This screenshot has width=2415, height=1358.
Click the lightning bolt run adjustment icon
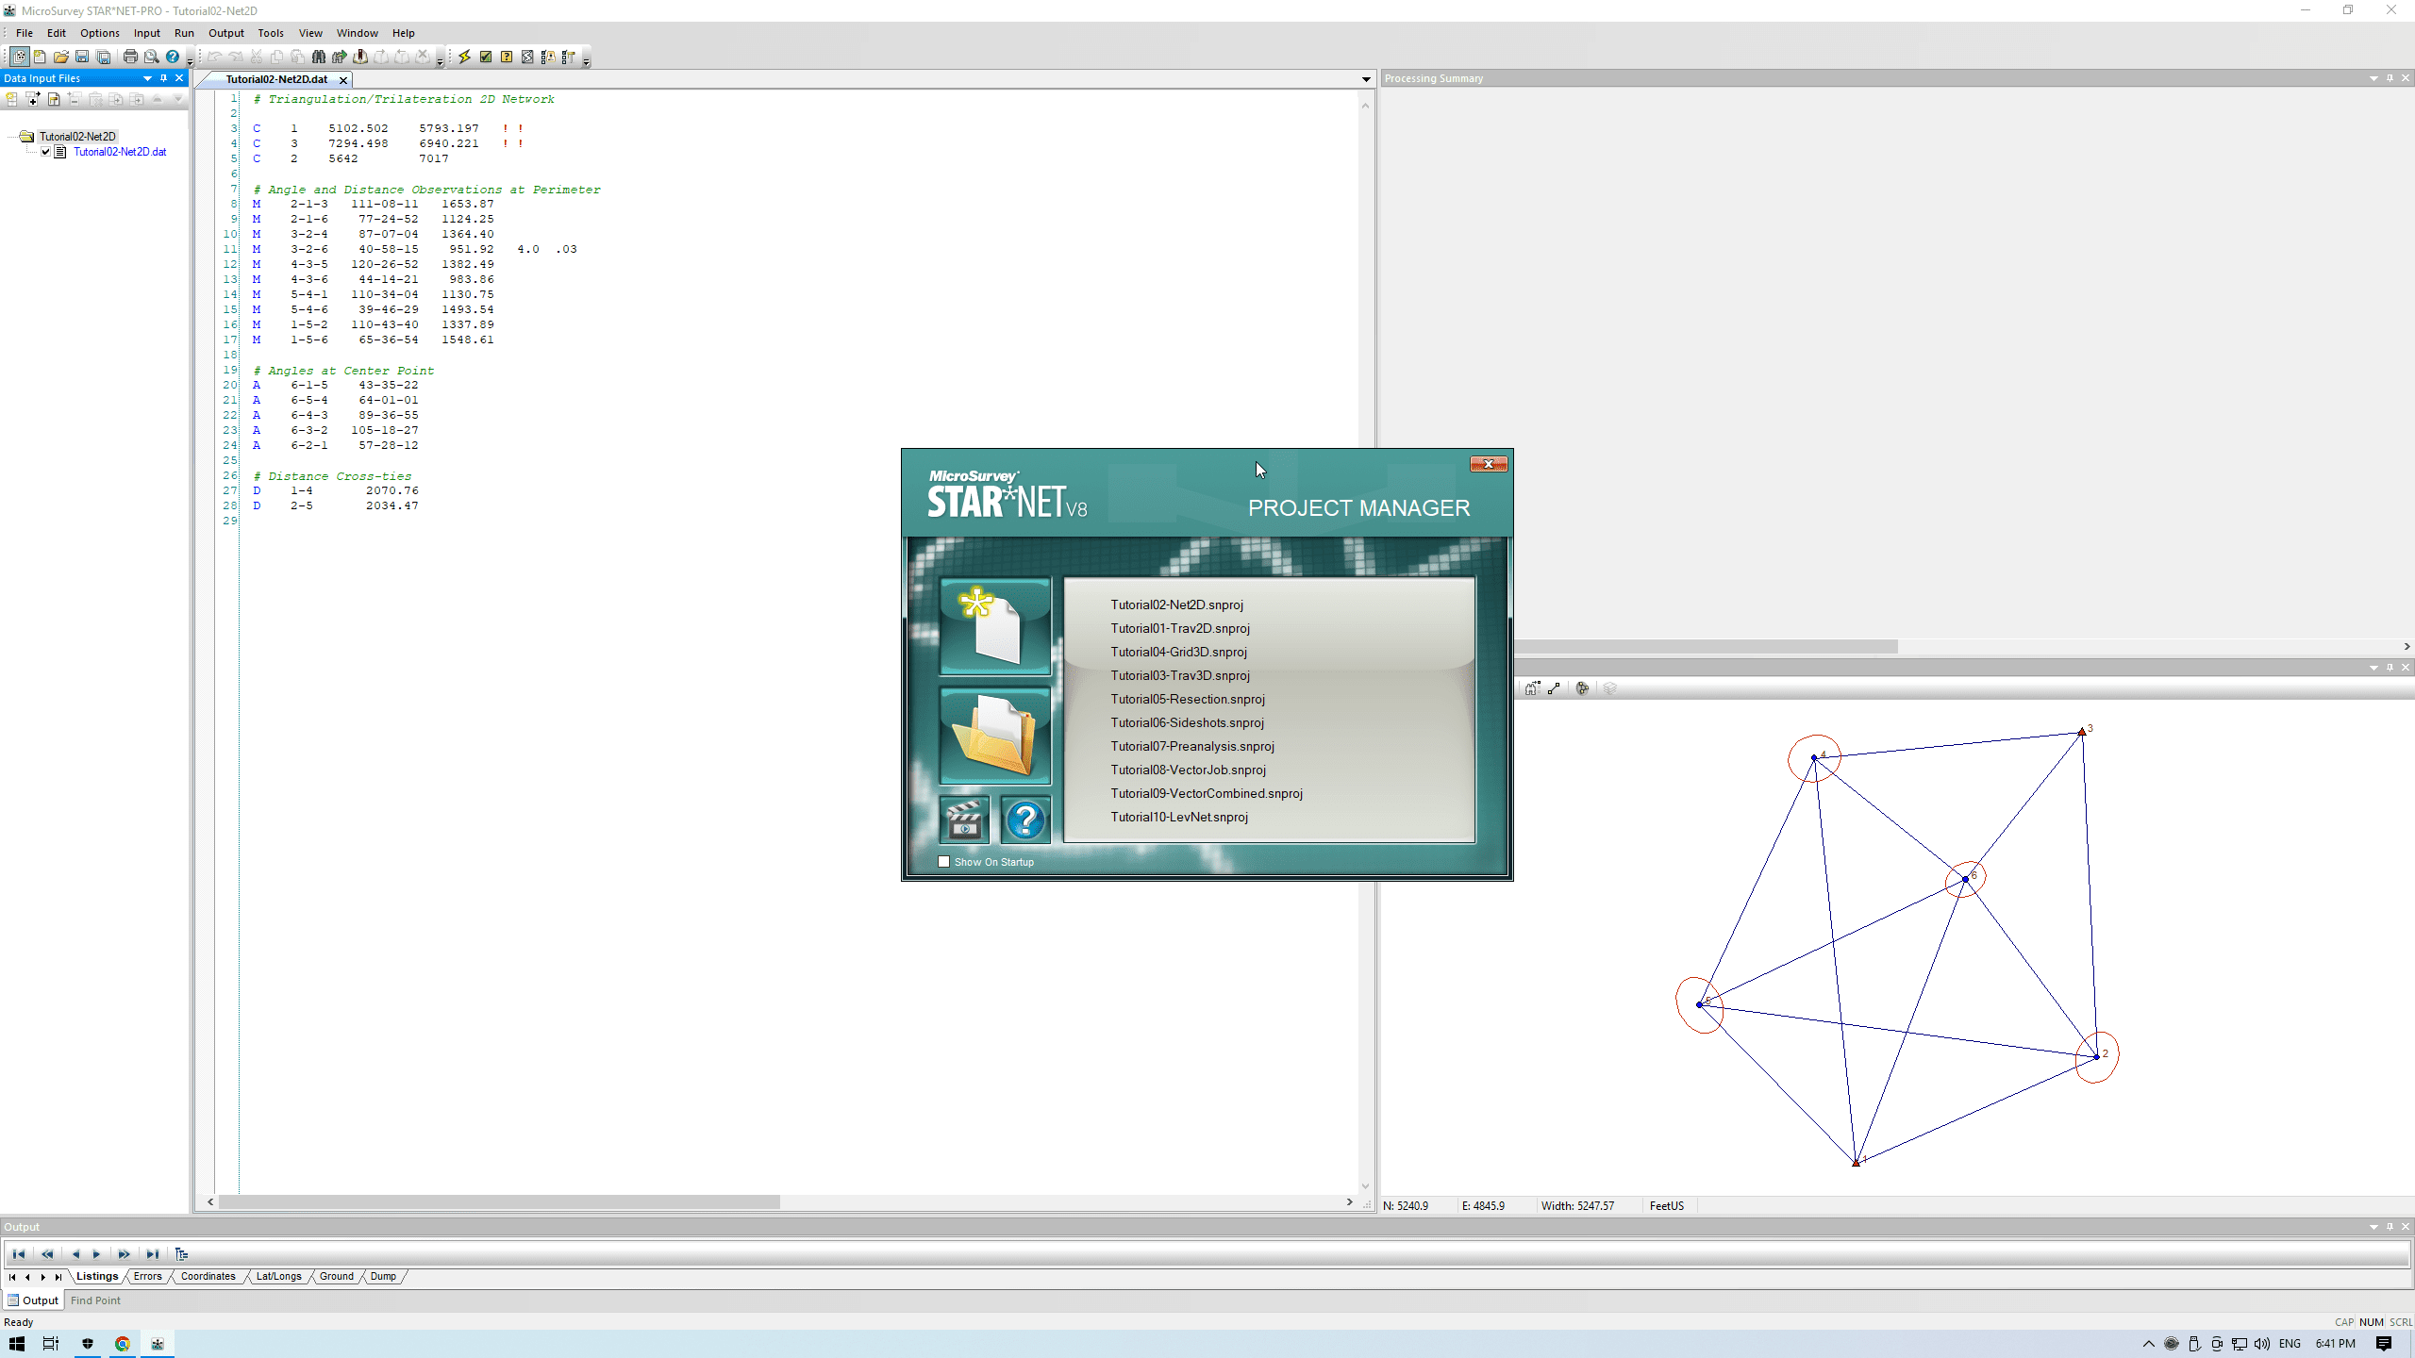[464, 57]
